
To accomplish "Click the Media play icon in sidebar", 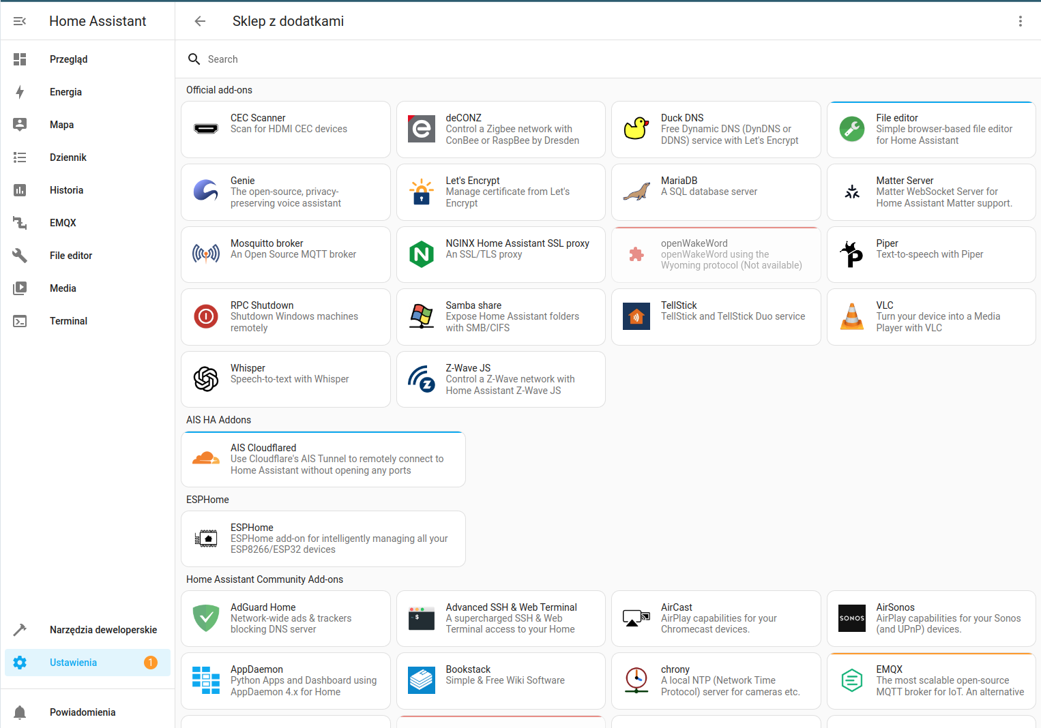I will click(x=20, y=288).
